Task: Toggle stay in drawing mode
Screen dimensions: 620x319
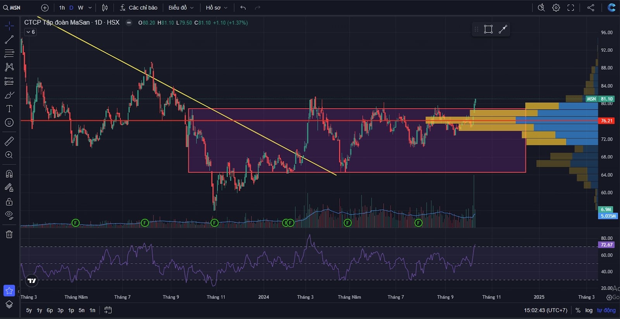Action: pos(9,188)
